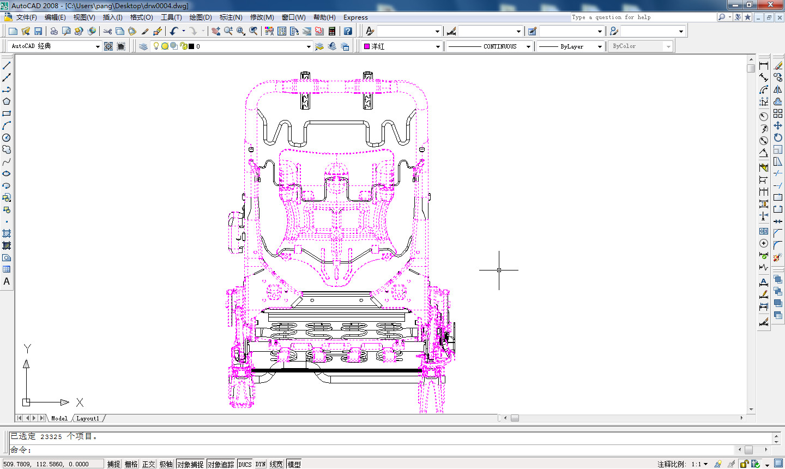Open the 格式(O) menu
This screenshot has width=785, height=469.
[x=142, y=17]
